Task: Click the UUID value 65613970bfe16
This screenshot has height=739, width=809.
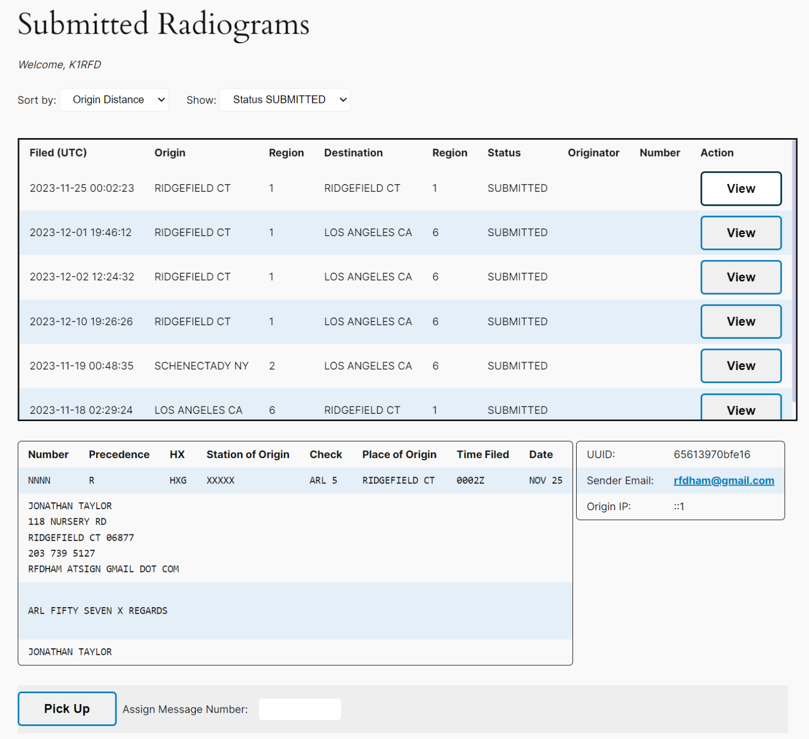Action: click(x=712, y=454)
